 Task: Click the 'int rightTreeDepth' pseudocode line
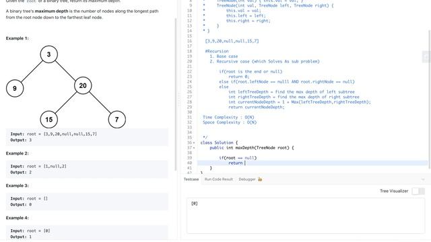point(294,97)
